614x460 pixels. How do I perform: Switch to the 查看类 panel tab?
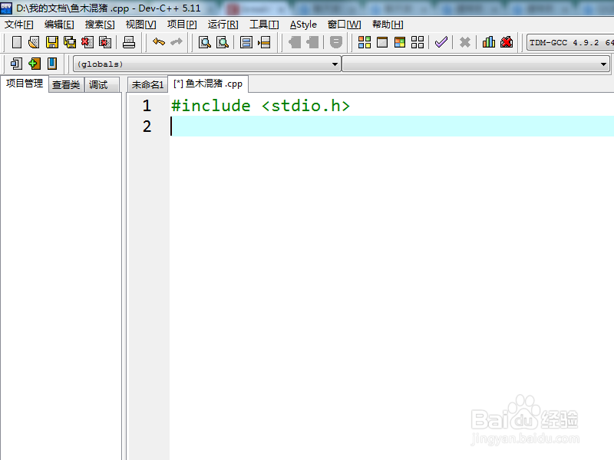(x=66, y=84)
